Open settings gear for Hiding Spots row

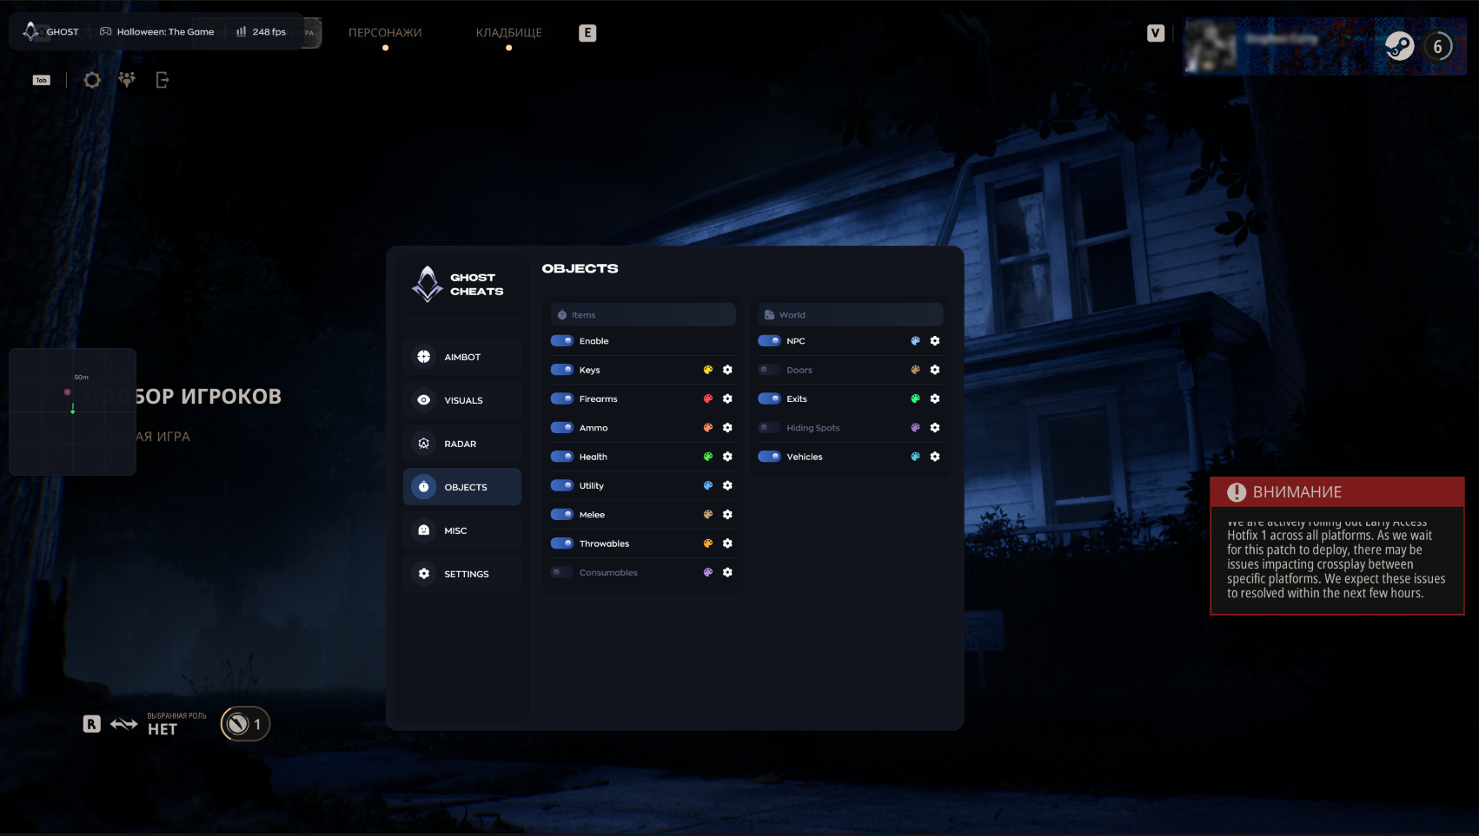[935, 428]
